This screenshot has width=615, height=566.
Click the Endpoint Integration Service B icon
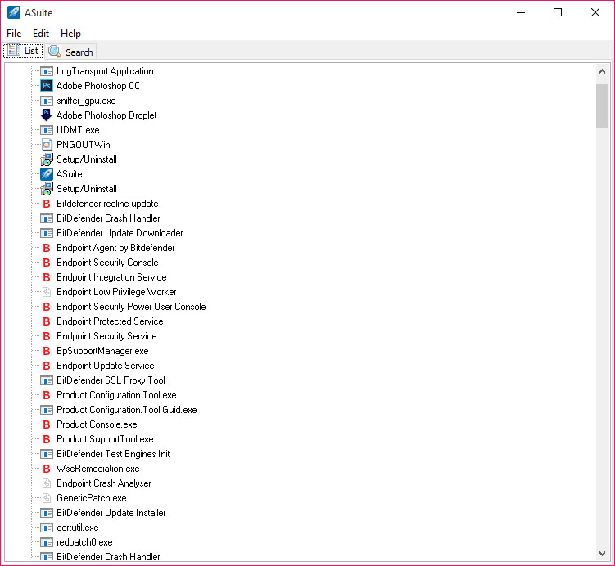tap(47, 277)
